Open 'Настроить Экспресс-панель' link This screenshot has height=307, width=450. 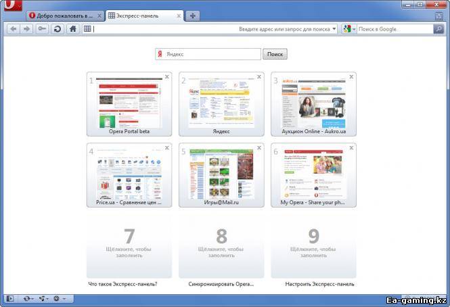click(x=319, y=284)
